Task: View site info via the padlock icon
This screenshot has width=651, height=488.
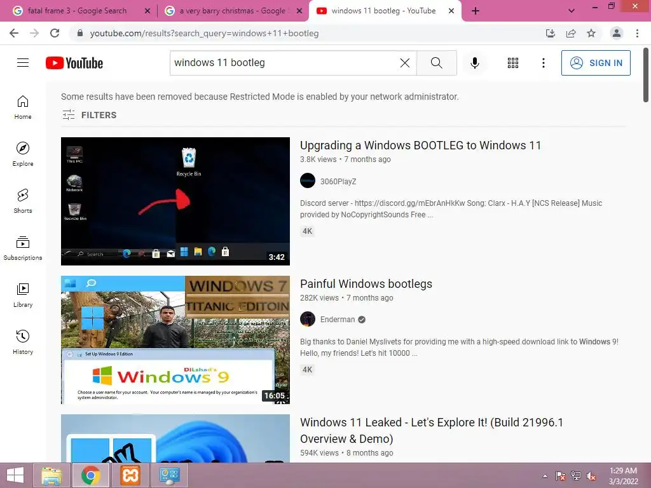Action: pos(80,33)
